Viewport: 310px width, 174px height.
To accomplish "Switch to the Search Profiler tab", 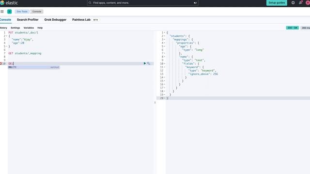I will tap(28, 20).
